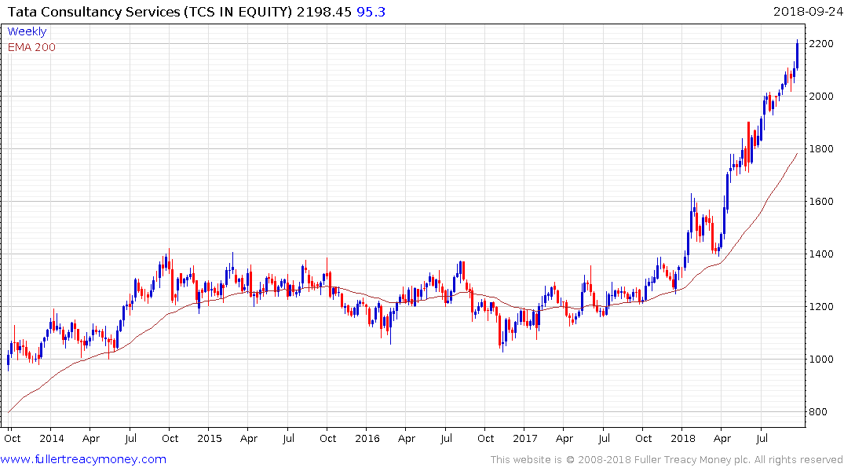
Task: Click the Weekly interval label
Action: click(27, 31)
